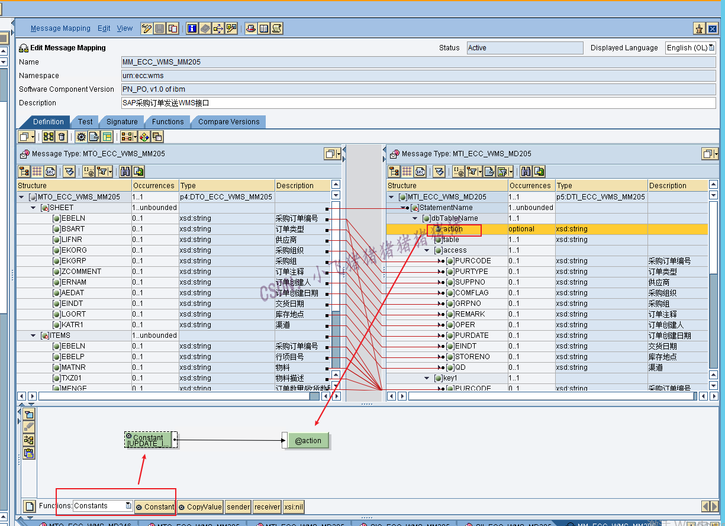Click the clipboard paste icon in mapping editor sidebar
This screenshot has height=526, width=725.
(x=29, y=454)
